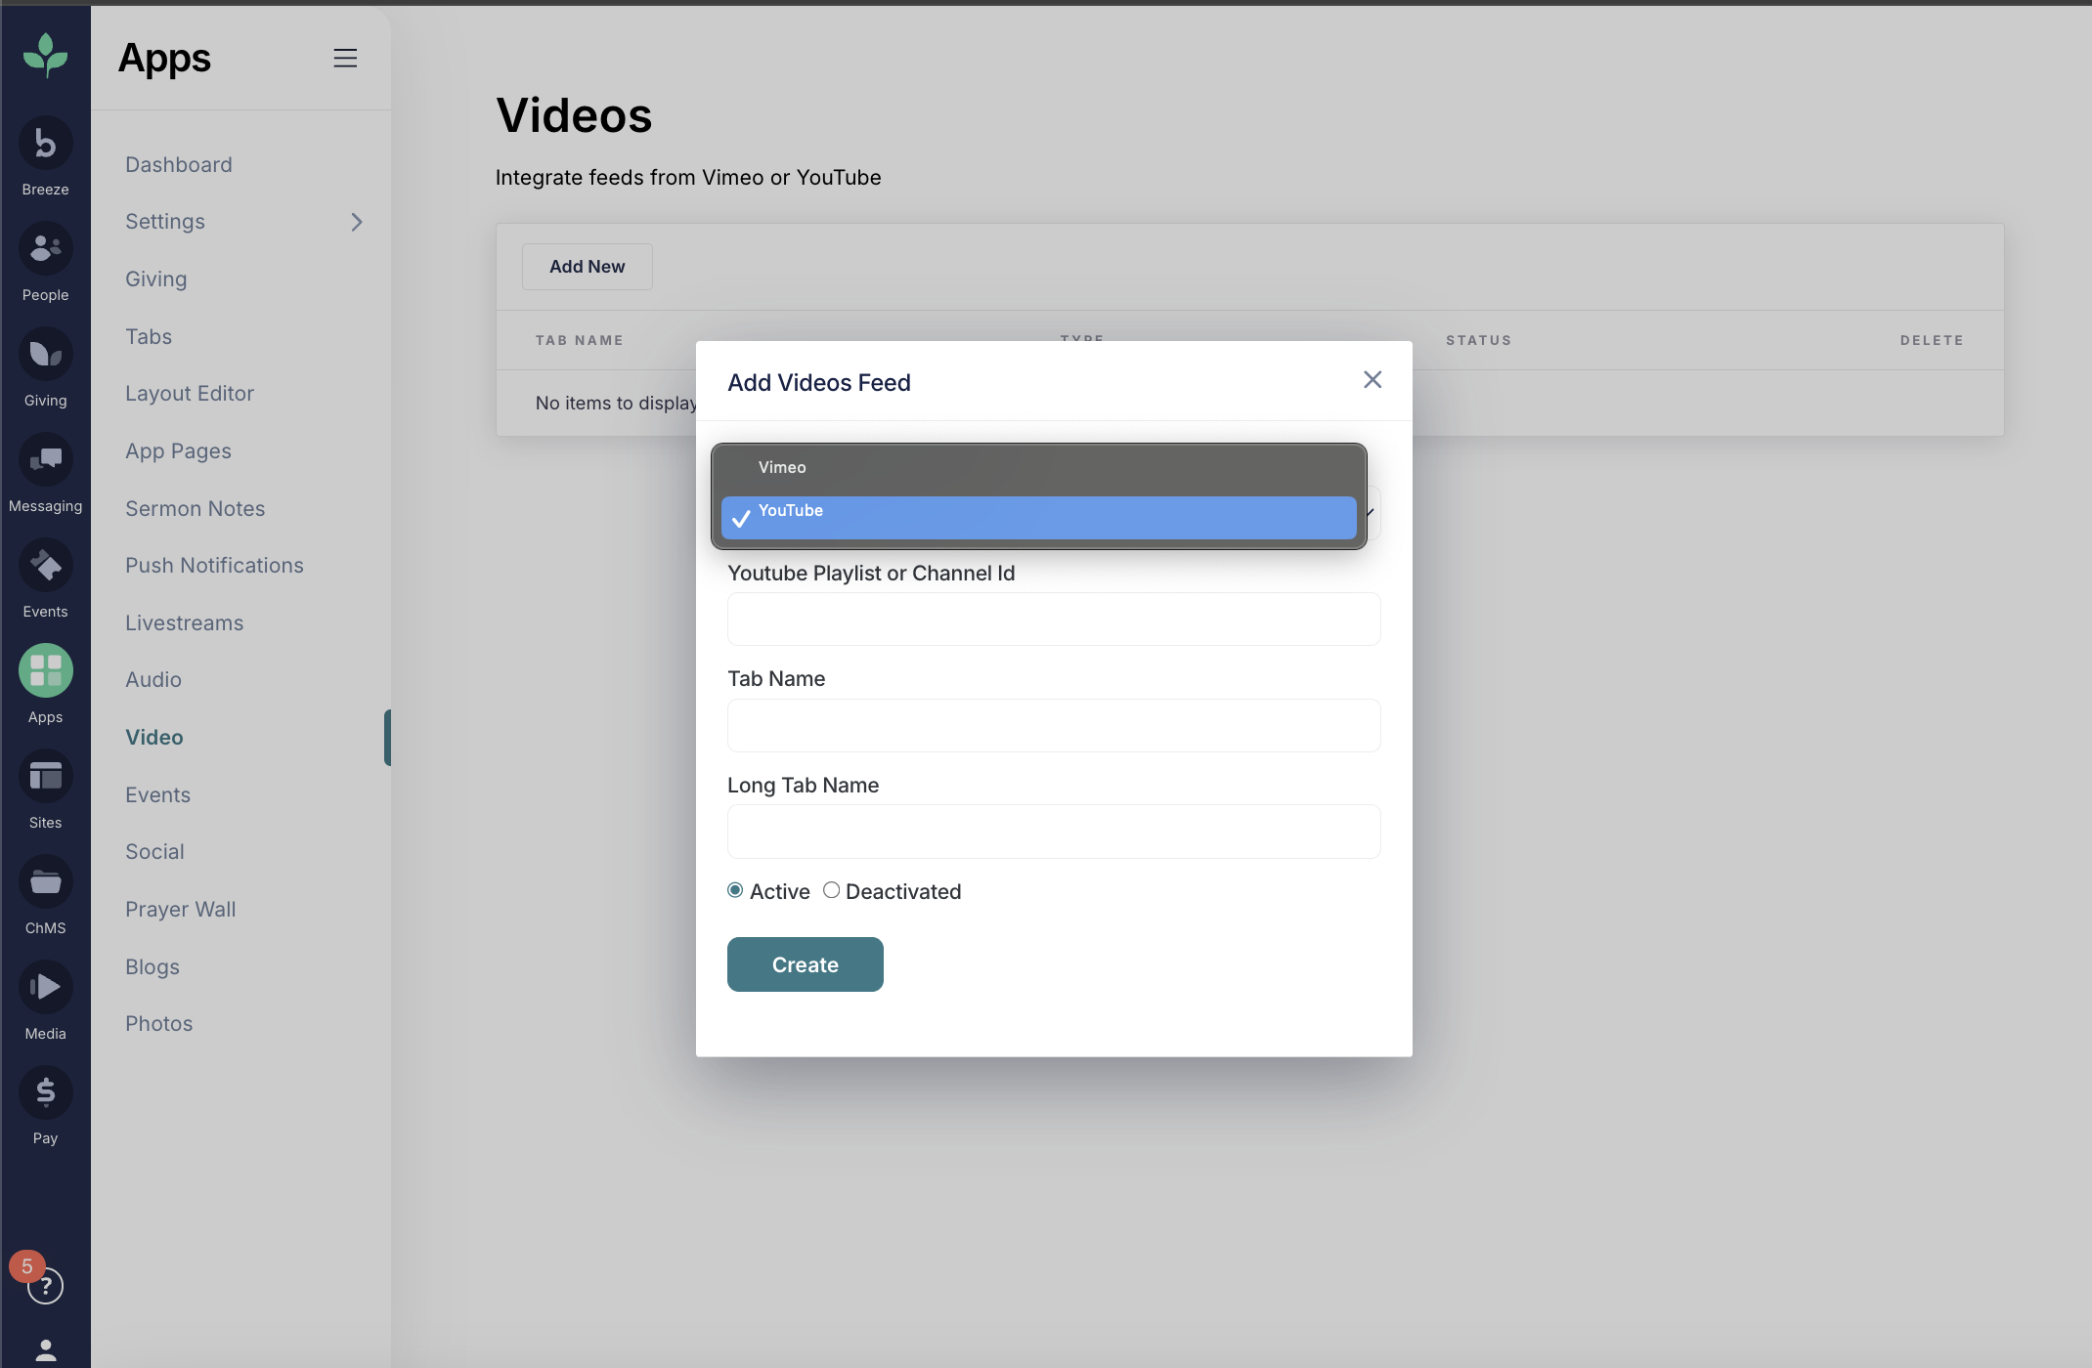Image resolution: width=2092 pixels, height=1368 pixels.
Task: Open Livestreams in the Apps menu
Action: coord(185,623)
